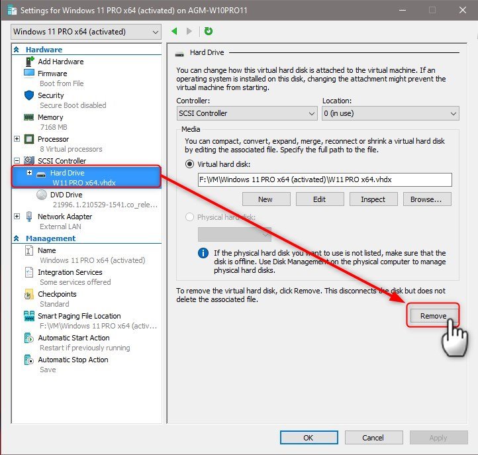The image size is (478, 455).
Task: Click the Firmware monitor icon
Action: pos(29,74)
